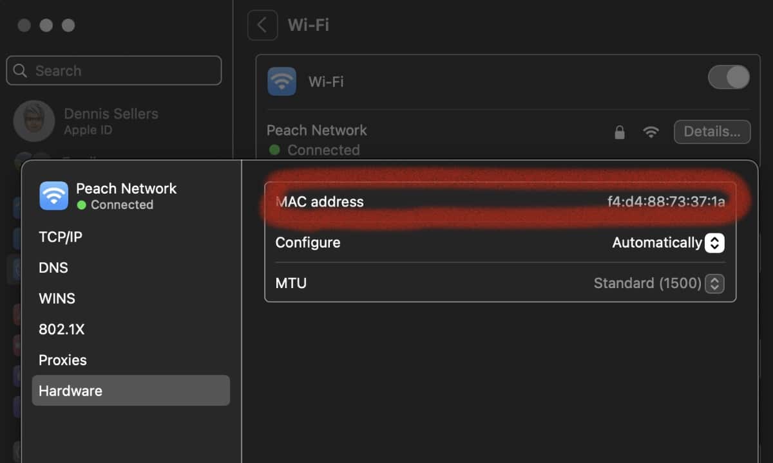Click the Details... button
The width and height of the screenshot is (773, 463).
click(x=712, y=132)
